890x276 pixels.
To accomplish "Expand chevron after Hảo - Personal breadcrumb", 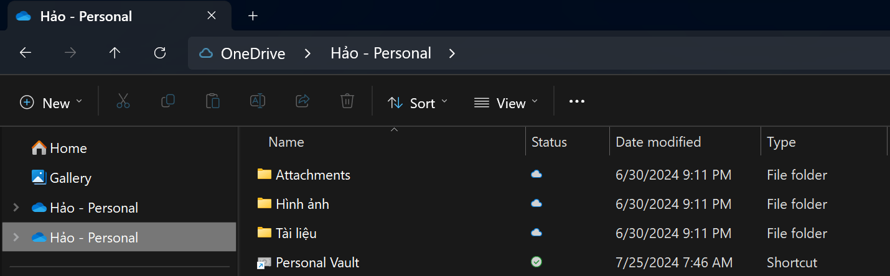I will [x=452, y=53].
